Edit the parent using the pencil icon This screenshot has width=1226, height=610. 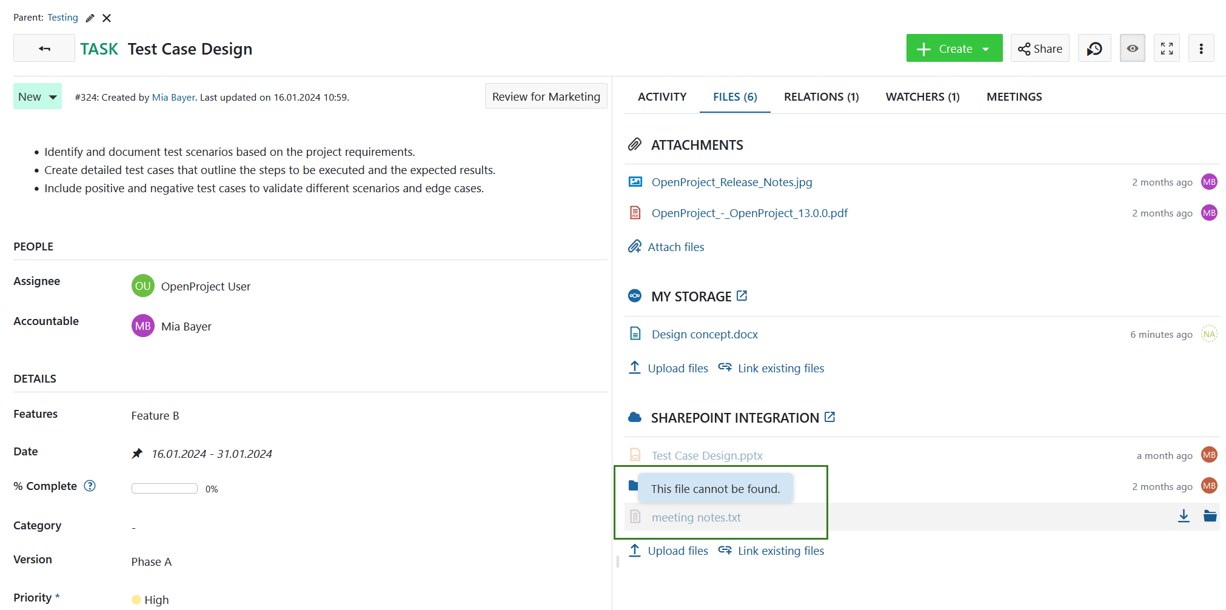[89, 18]
